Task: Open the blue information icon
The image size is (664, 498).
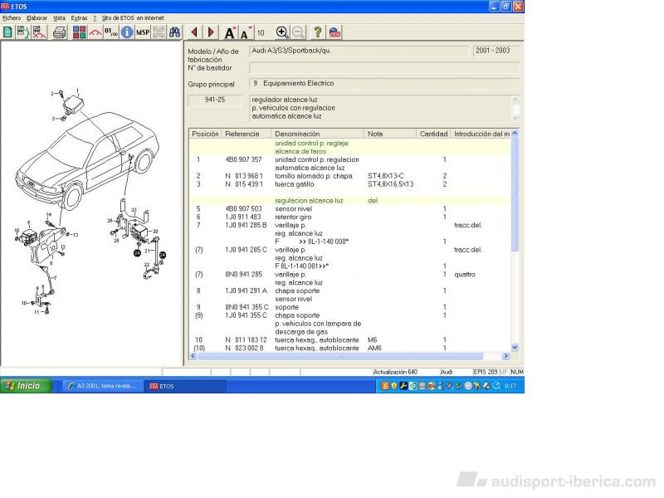Action: tap(127, 32)
